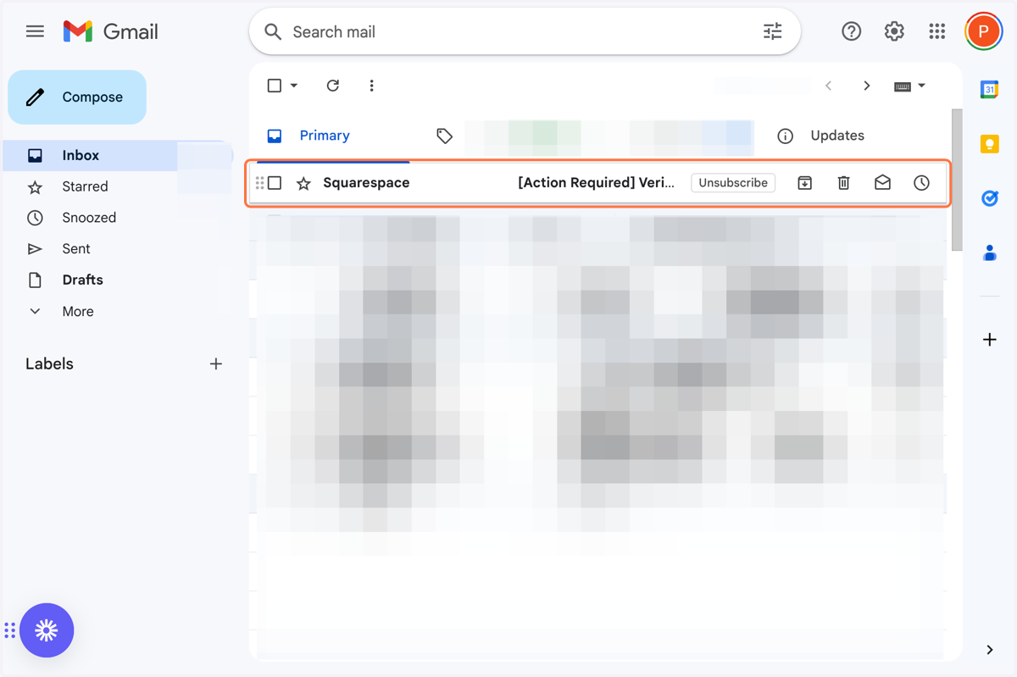Open Contacts side panel icon
1017x677 pixels.
pyautogui.click(x=989, y=252)
